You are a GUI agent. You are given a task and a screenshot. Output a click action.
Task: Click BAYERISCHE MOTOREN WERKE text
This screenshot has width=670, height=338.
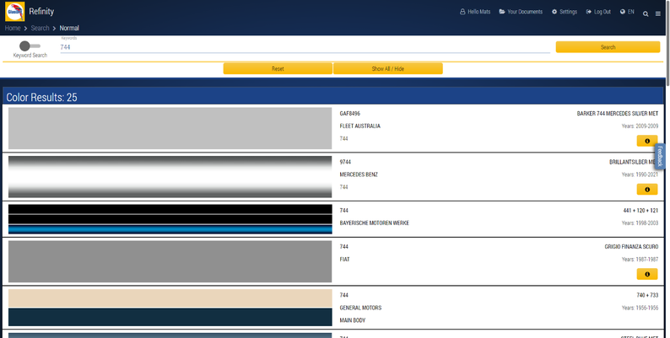[x=375, y=223]
